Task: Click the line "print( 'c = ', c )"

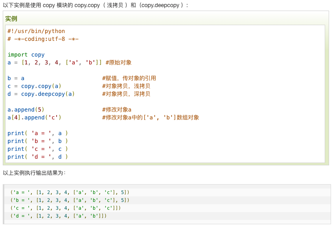Action: pos(38,149)
